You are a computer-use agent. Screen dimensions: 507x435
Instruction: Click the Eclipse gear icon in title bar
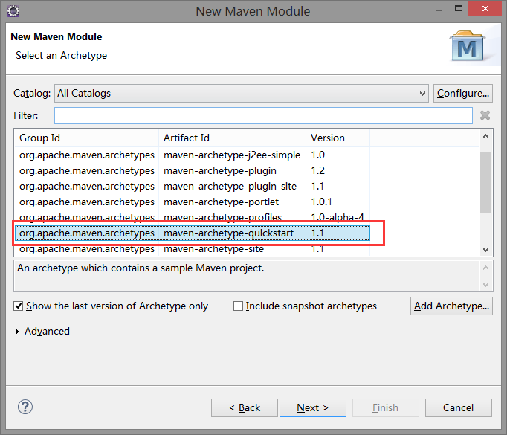pyautogui.click(x=13, y=11)
